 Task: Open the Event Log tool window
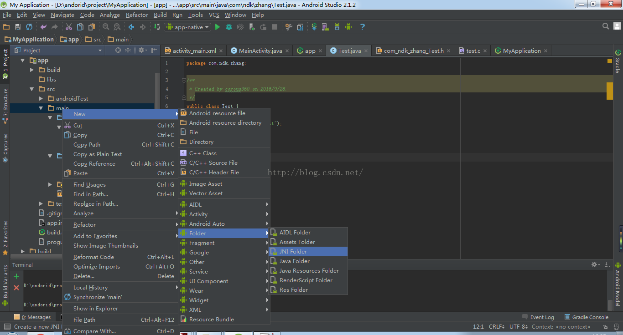[x=541, y=317]
